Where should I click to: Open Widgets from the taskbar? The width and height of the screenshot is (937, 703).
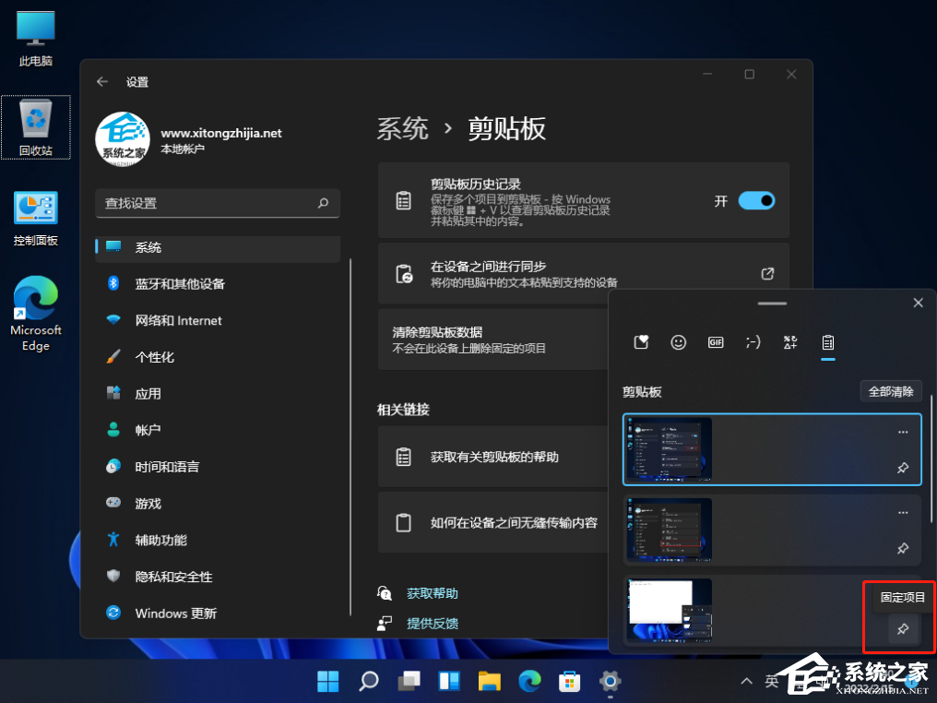[x=449, y=681]
